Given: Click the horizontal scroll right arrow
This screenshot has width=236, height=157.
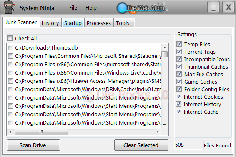Looking at the screenshot, I should [x=158, y=132].
